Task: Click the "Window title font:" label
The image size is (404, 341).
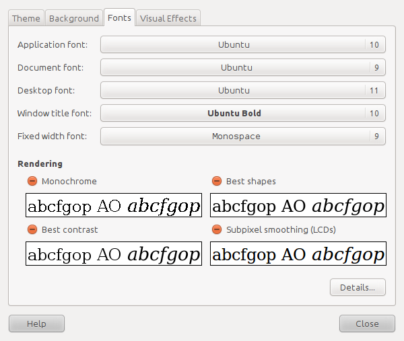Action: point(55,114)
